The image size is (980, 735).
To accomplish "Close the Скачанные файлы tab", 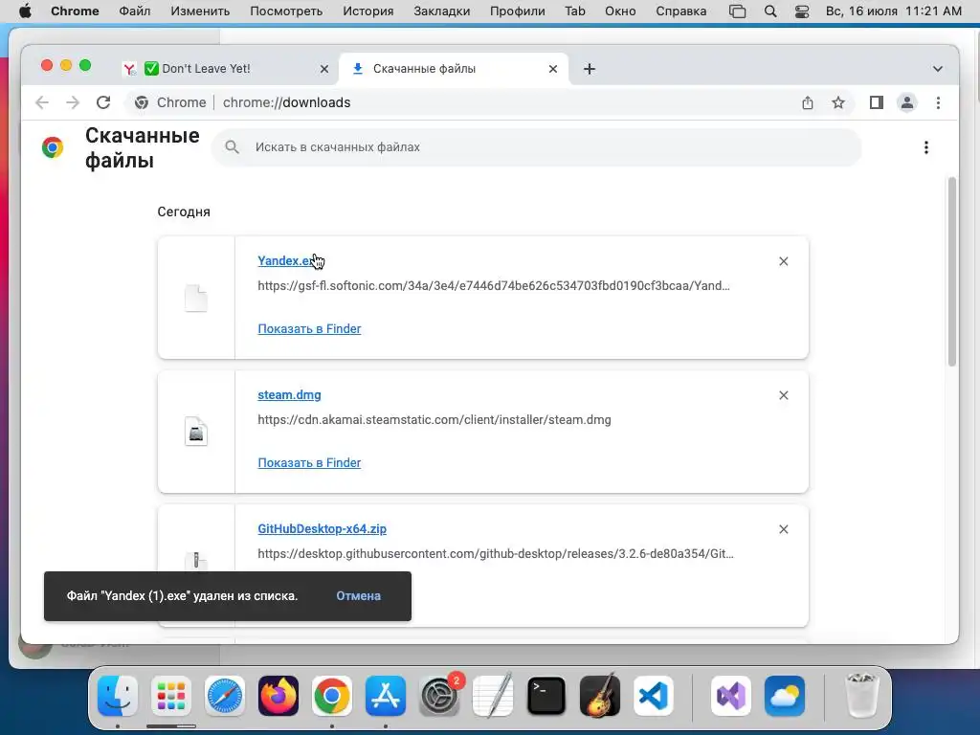I will point(552,69).
